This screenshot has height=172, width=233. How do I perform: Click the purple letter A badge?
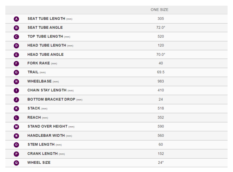17,19
